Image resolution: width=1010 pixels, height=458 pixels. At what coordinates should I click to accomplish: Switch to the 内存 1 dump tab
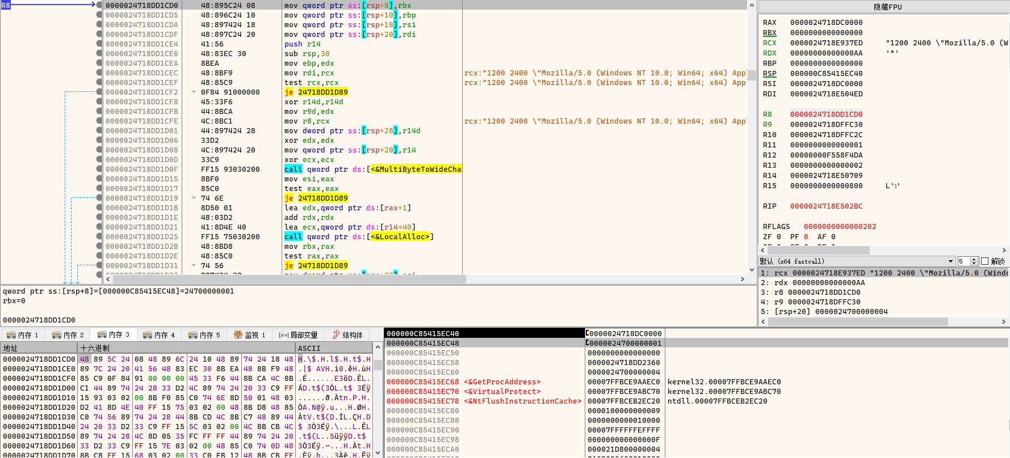point(22,335)
